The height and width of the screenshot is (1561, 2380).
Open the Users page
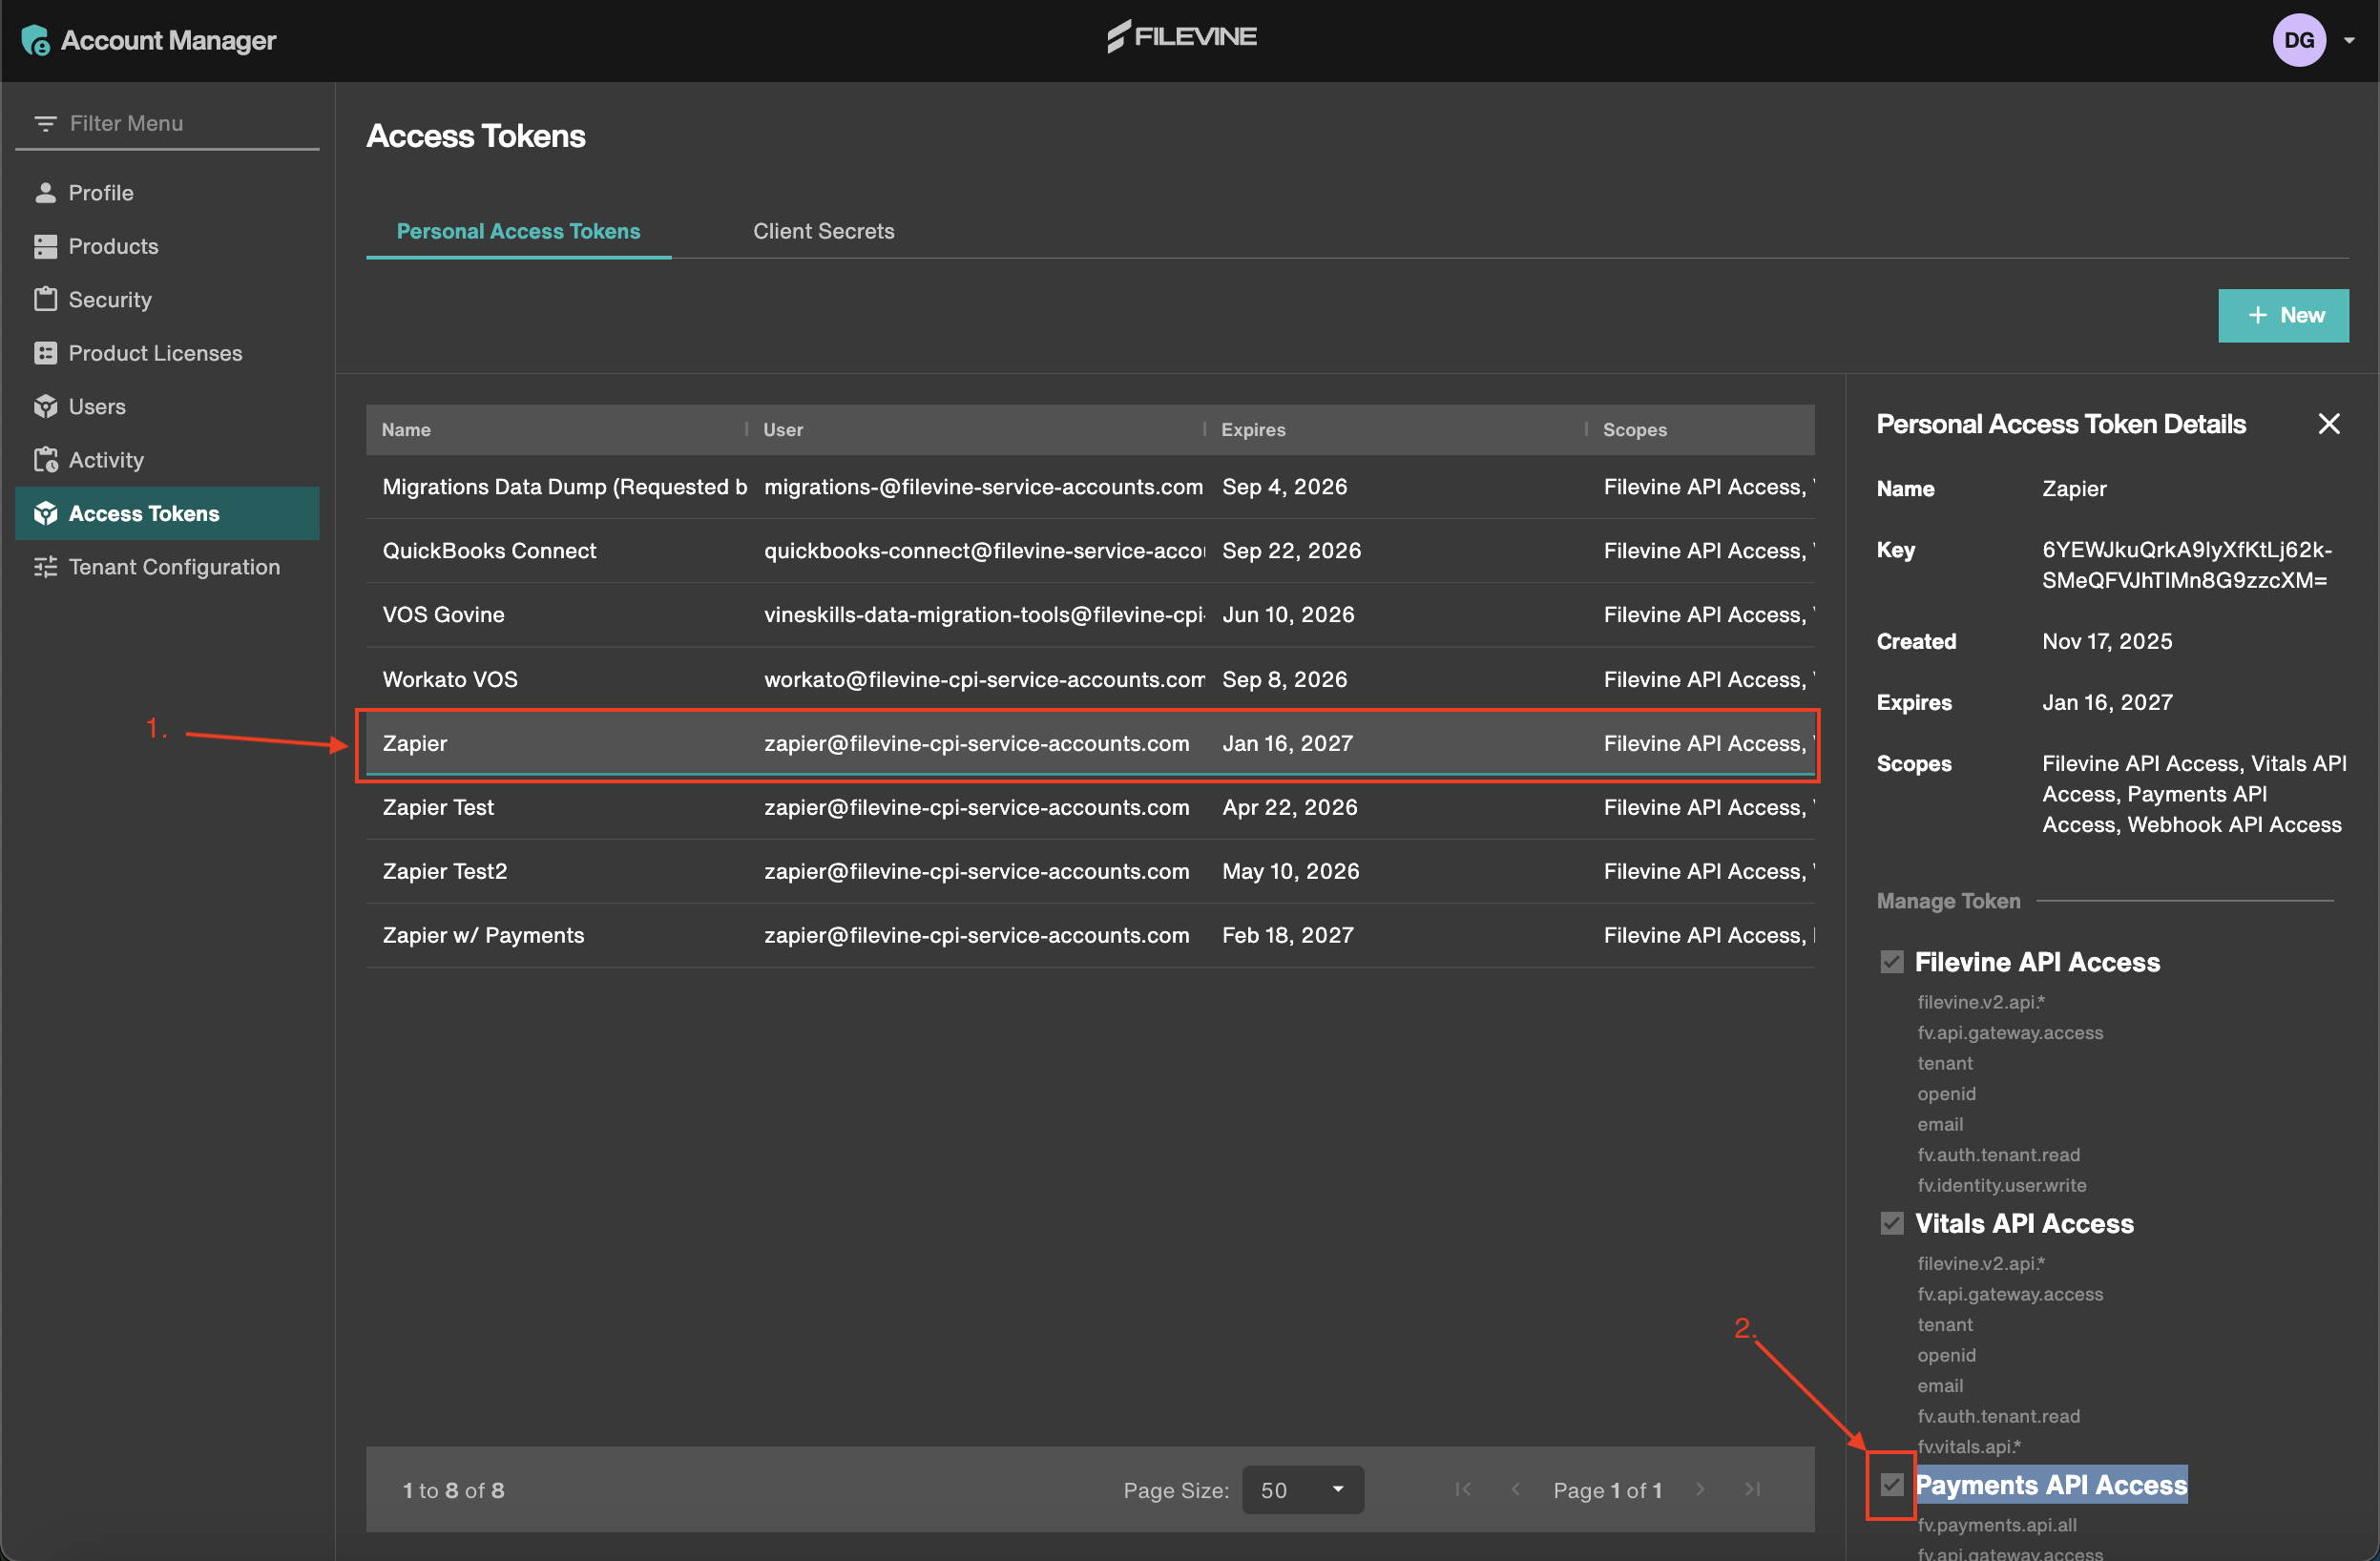(167, 406)
